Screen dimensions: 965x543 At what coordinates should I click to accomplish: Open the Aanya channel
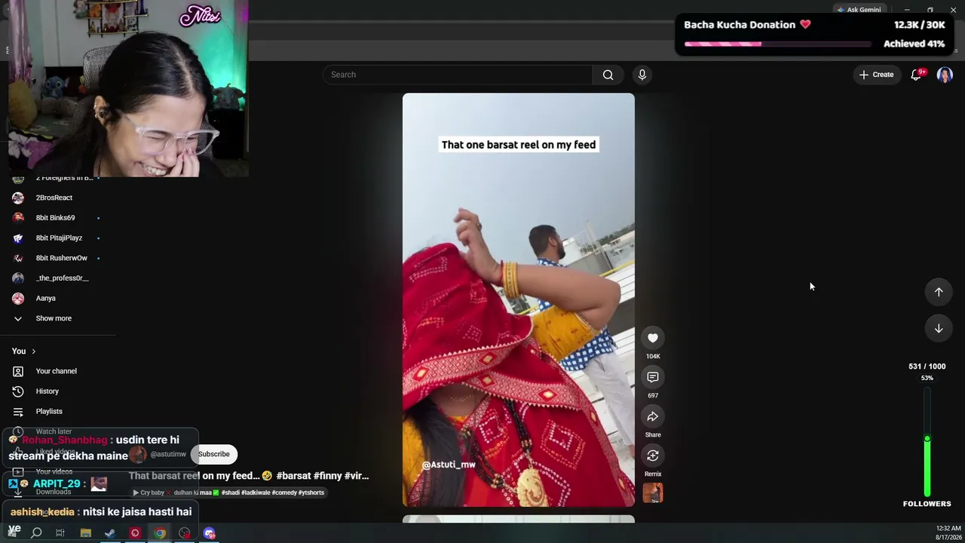click(46, 298)
